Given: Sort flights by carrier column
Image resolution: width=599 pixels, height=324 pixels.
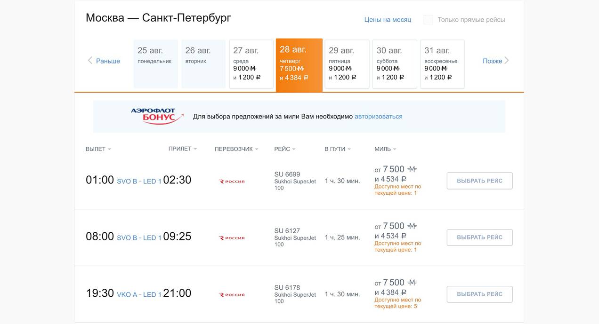Looking at the screenshot, I should [236, 149].
